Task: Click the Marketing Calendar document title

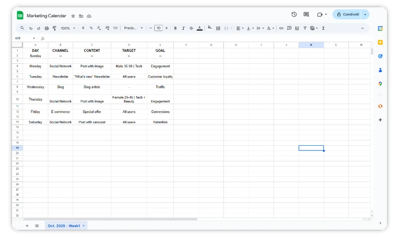Action: 46,16
